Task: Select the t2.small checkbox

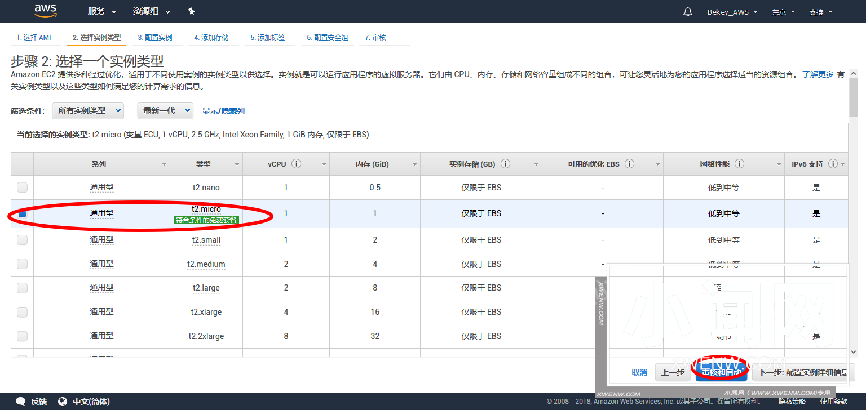Action: click(x=22, y=240)
